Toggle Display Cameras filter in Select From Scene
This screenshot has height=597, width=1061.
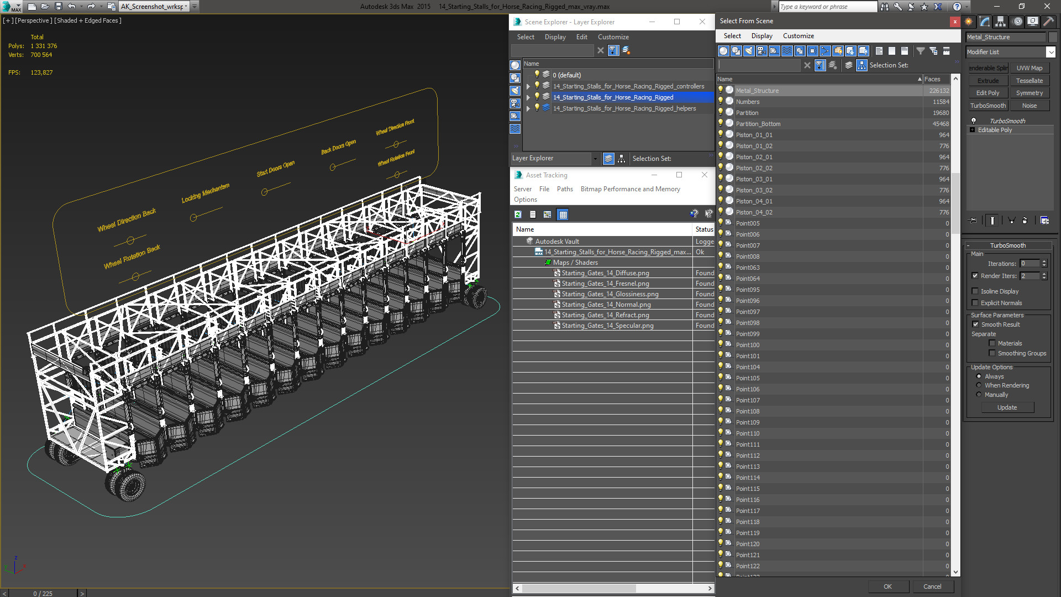pos(761,51)
